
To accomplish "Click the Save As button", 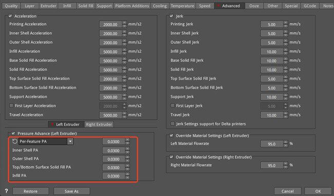I will tap(71, 191).
